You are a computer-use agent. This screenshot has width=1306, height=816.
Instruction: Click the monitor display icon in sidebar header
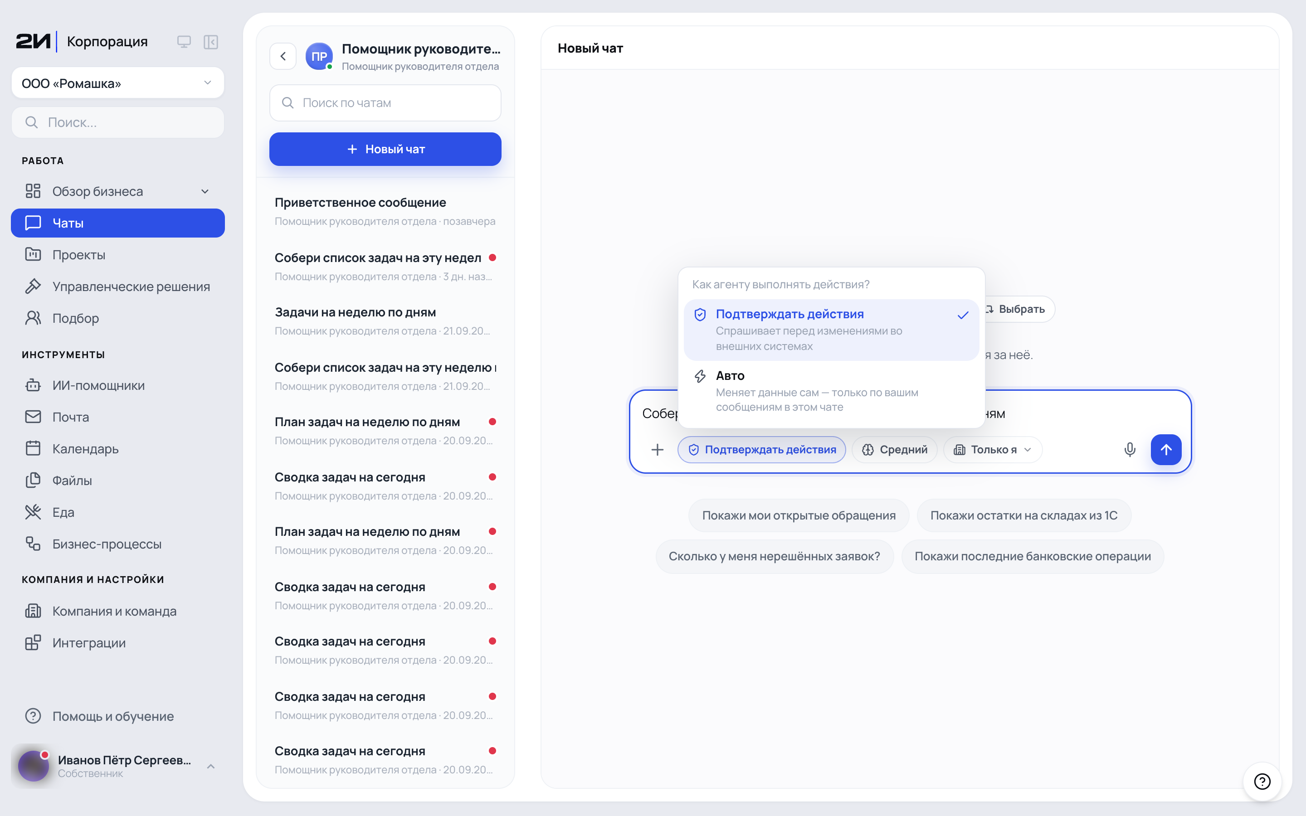point(184,42)
